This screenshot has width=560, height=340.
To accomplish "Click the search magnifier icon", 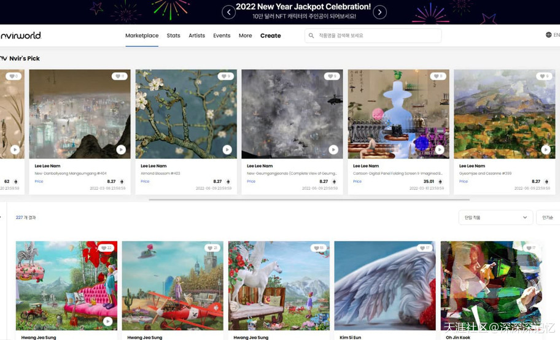I will (x=312, y=36).
